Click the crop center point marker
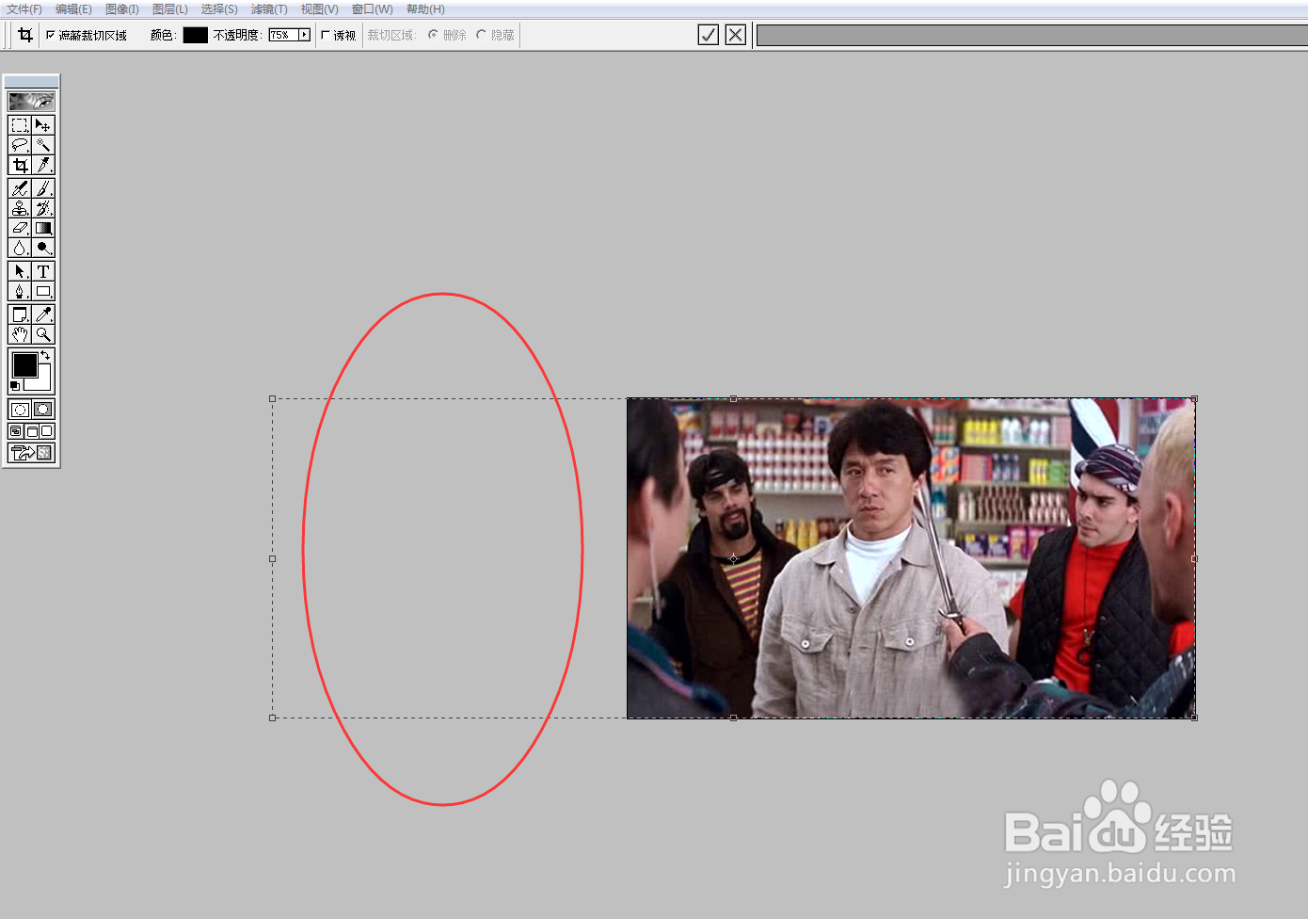 coord(733,558)
